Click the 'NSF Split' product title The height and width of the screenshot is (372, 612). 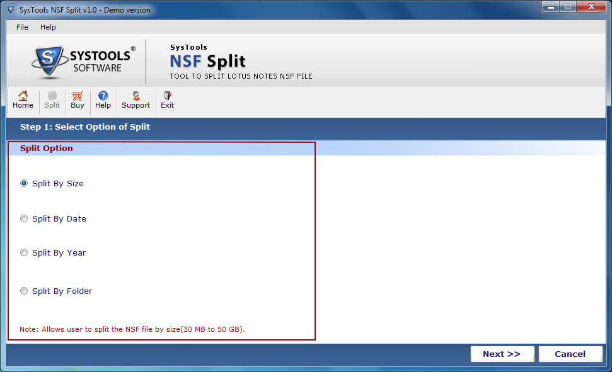207,61
